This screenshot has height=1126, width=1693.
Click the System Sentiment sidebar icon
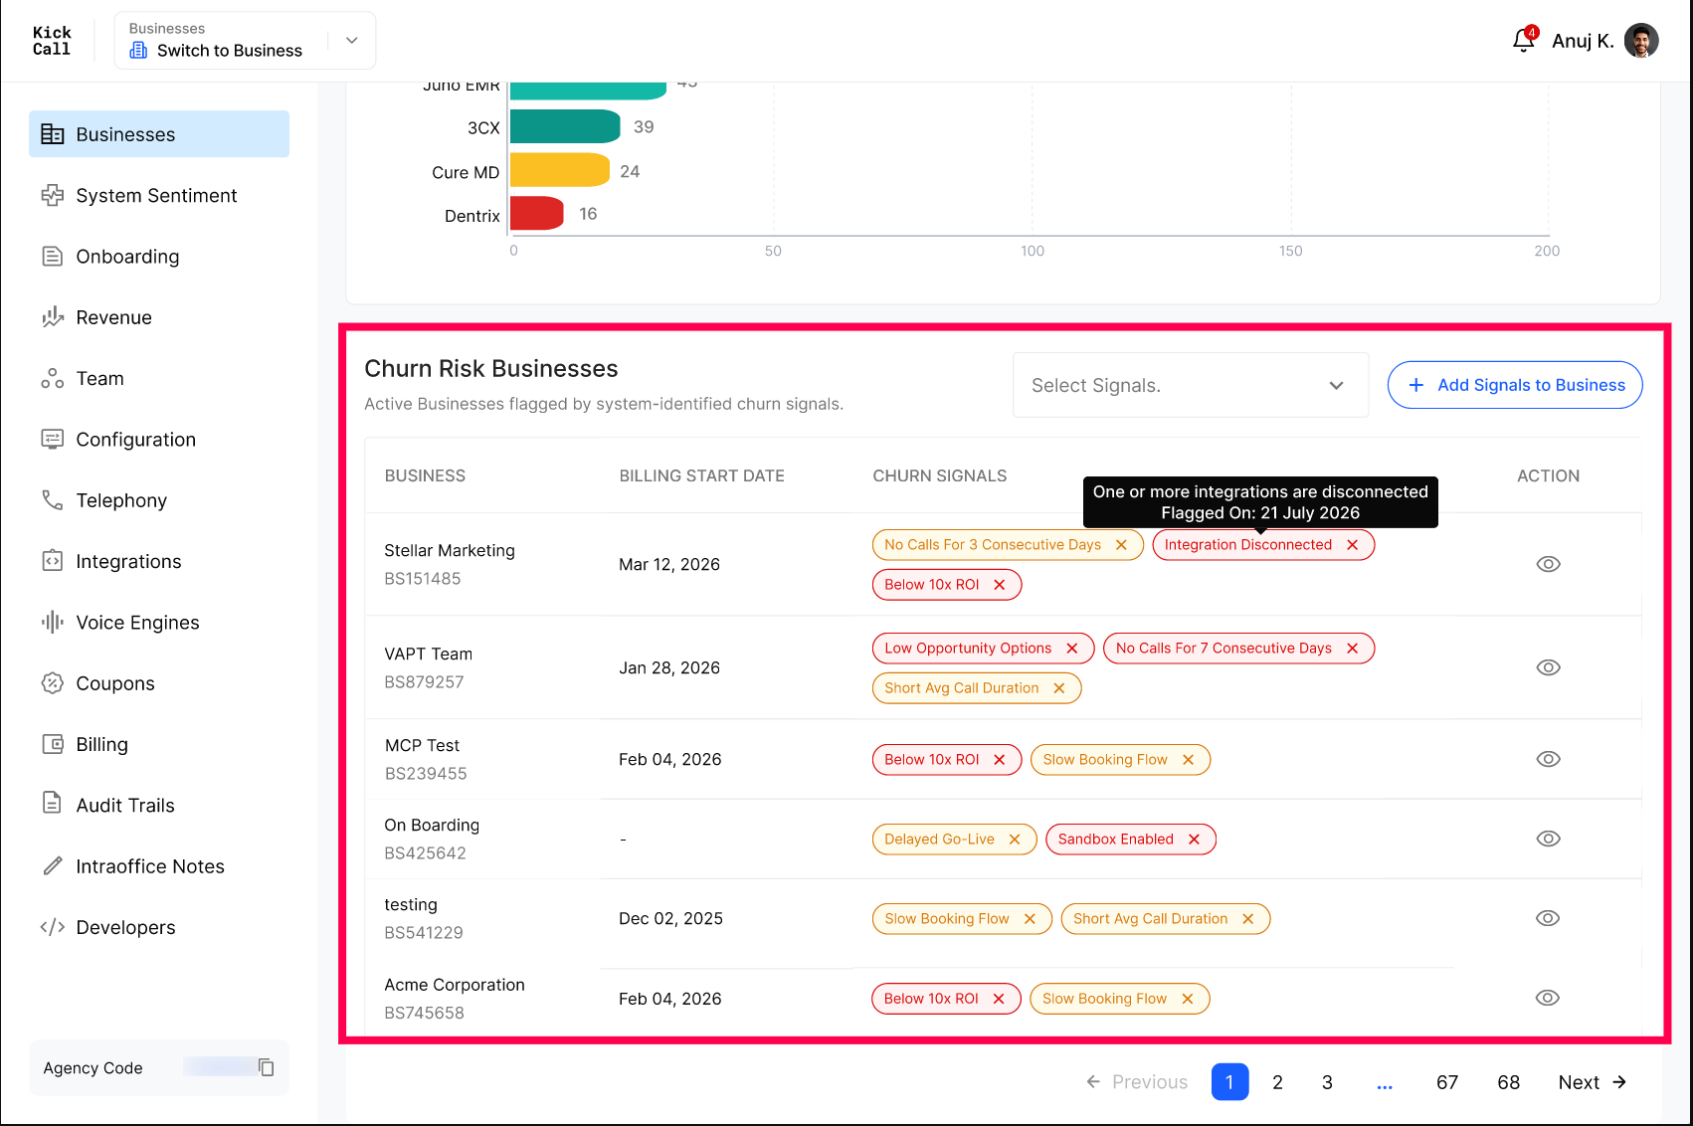52,196
